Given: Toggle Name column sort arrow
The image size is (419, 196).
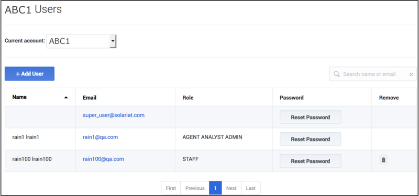Looking at the screenshot, I should (x=66, y=98).
